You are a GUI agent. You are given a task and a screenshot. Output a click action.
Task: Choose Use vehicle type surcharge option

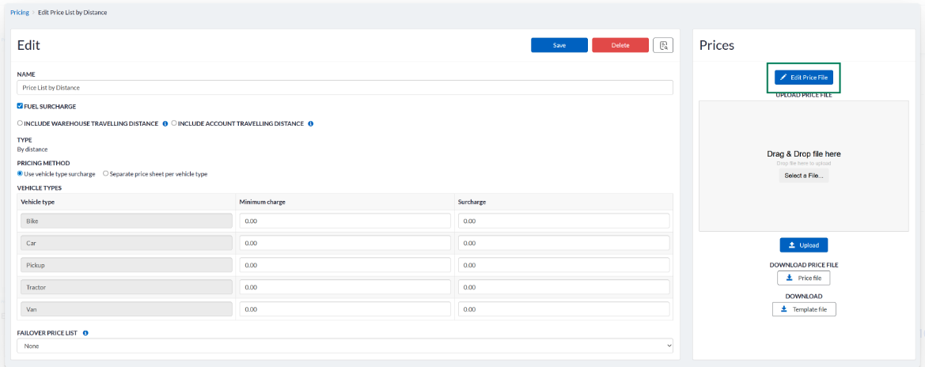pos(20,173)
